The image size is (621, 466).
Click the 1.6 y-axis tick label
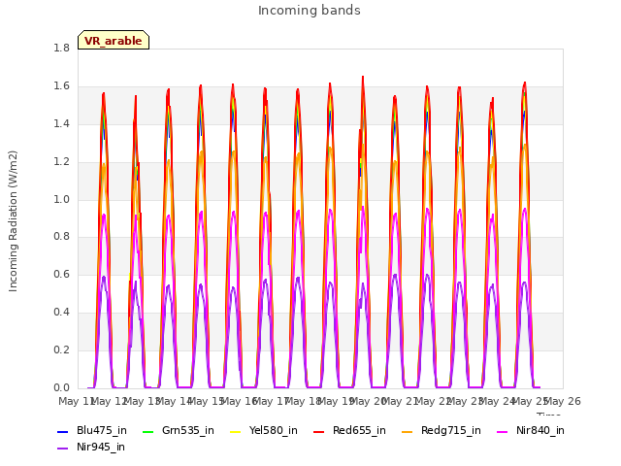(x=61, y=86)
